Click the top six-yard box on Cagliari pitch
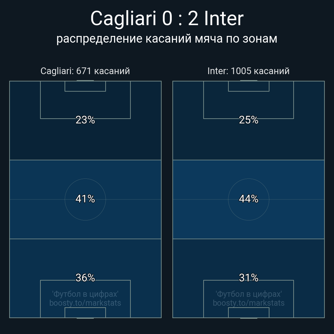The height and width of the screenshot is (334, 334). (85, 86)
